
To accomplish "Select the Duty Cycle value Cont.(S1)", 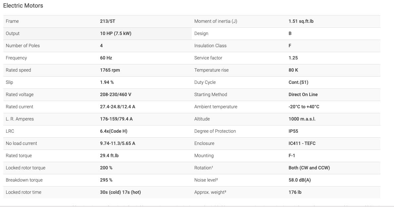I will click(298, 82).
